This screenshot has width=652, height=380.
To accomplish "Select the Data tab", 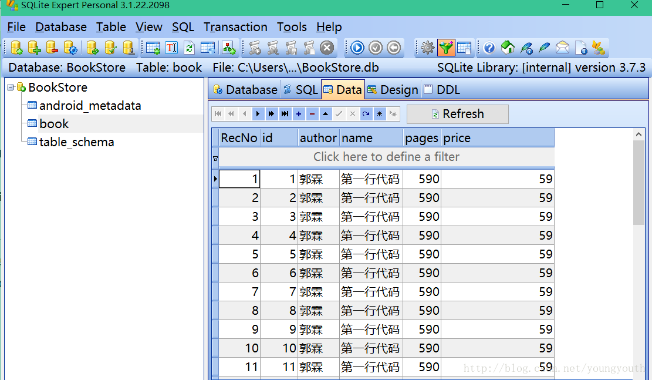I will (343, 90).
